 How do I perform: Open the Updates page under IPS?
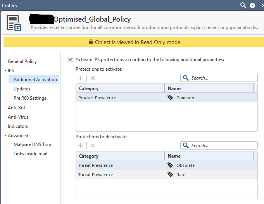(x=22, y=89)
